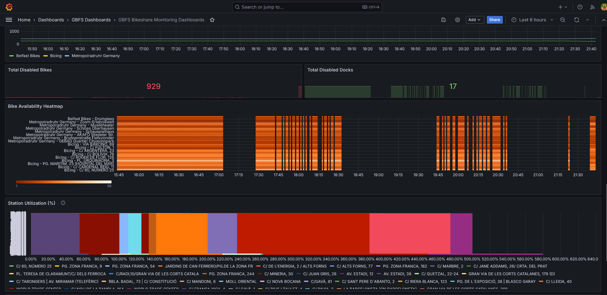
Task: Open the news RSS feed icon
Action: (592, 7)
